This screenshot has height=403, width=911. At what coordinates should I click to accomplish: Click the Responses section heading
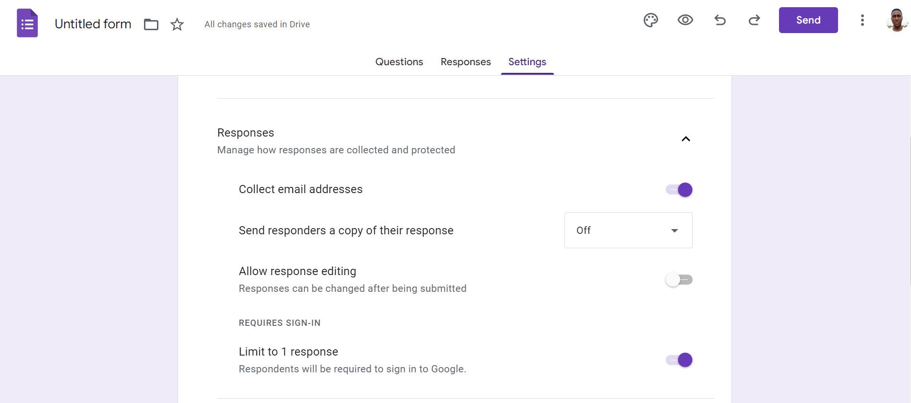[x=246, y=133]
